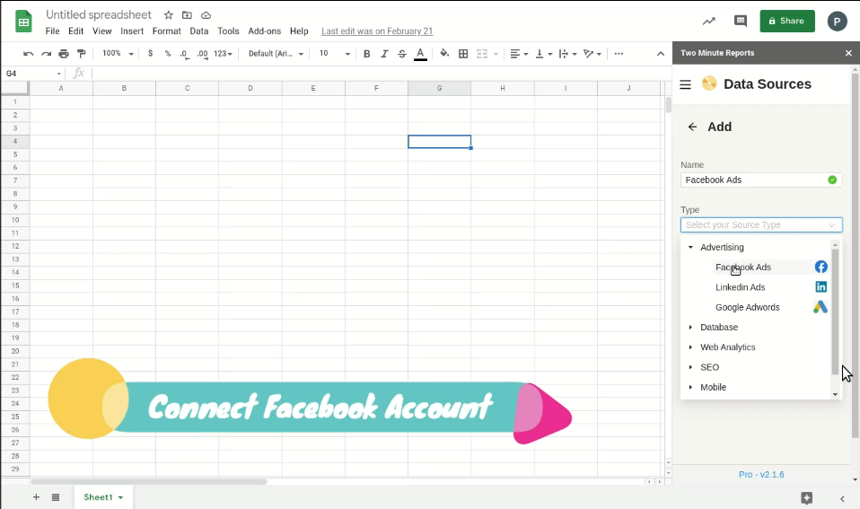Expand the Mobile category
Screen dimensions: 860x509
click(x=690, y=387)
